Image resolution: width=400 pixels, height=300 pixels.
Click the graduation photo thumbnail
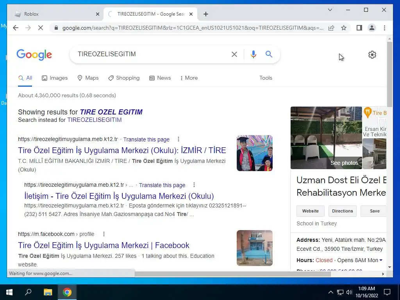[x=255, y=153]
